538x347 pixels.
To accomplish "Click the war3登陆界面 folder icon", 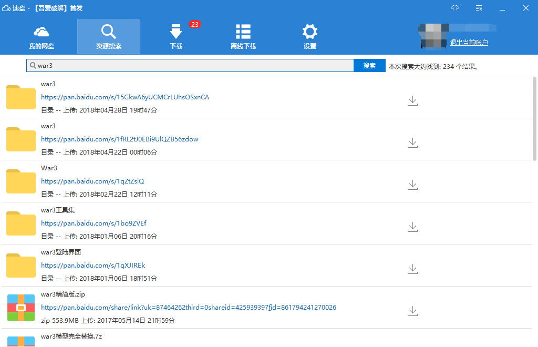I will pyautogui.click(x=21, y=266).
